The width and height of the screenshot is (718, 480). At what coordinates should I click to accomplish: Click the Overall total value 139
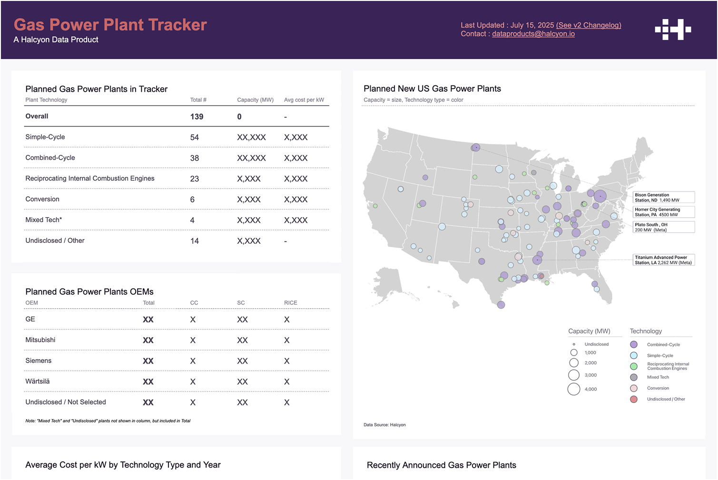pyautogui.click(x=197, y=117)
